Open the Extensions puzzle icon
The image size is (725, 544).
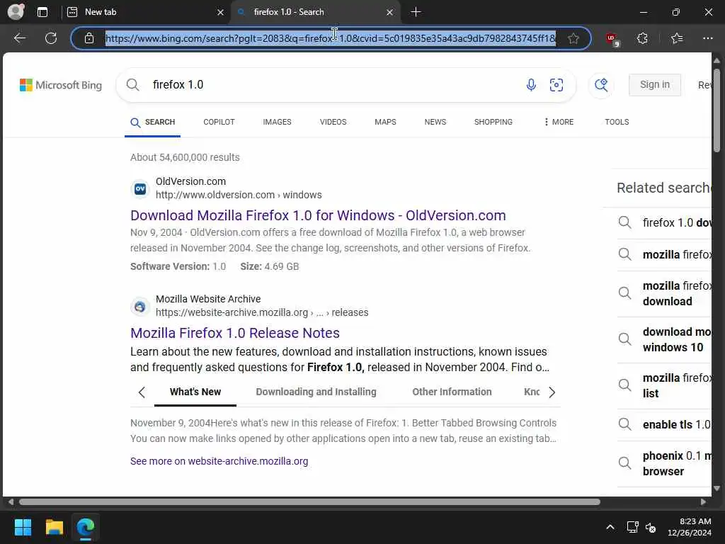click(x=642, y=38)
